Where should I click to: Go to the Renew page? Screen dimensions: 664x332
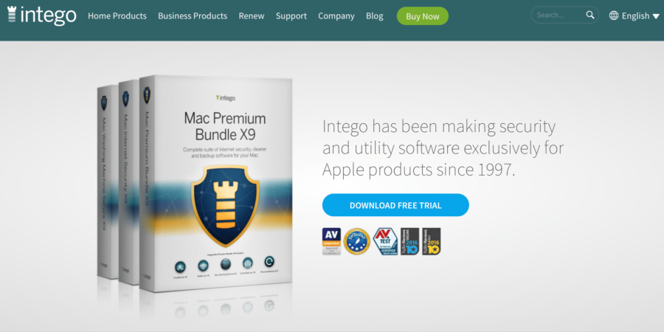pyautogui.click(x=252, y=16)
